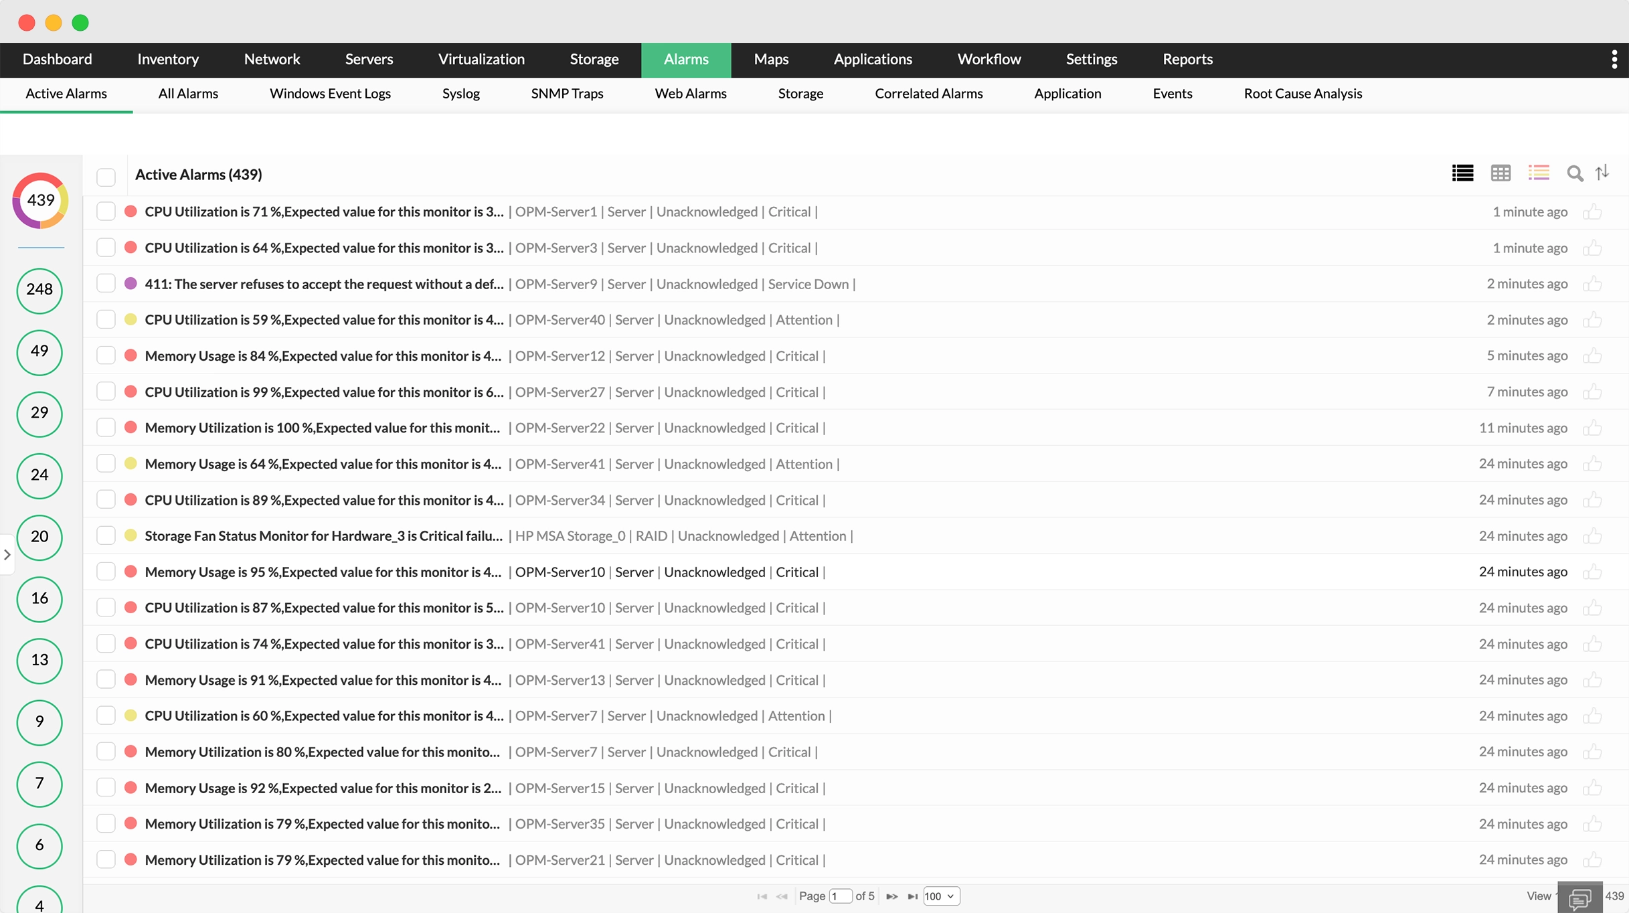Open the Servers menu in the top navigation
Viewport: 1629px width, 913px height.
click(x=369, y=60)
